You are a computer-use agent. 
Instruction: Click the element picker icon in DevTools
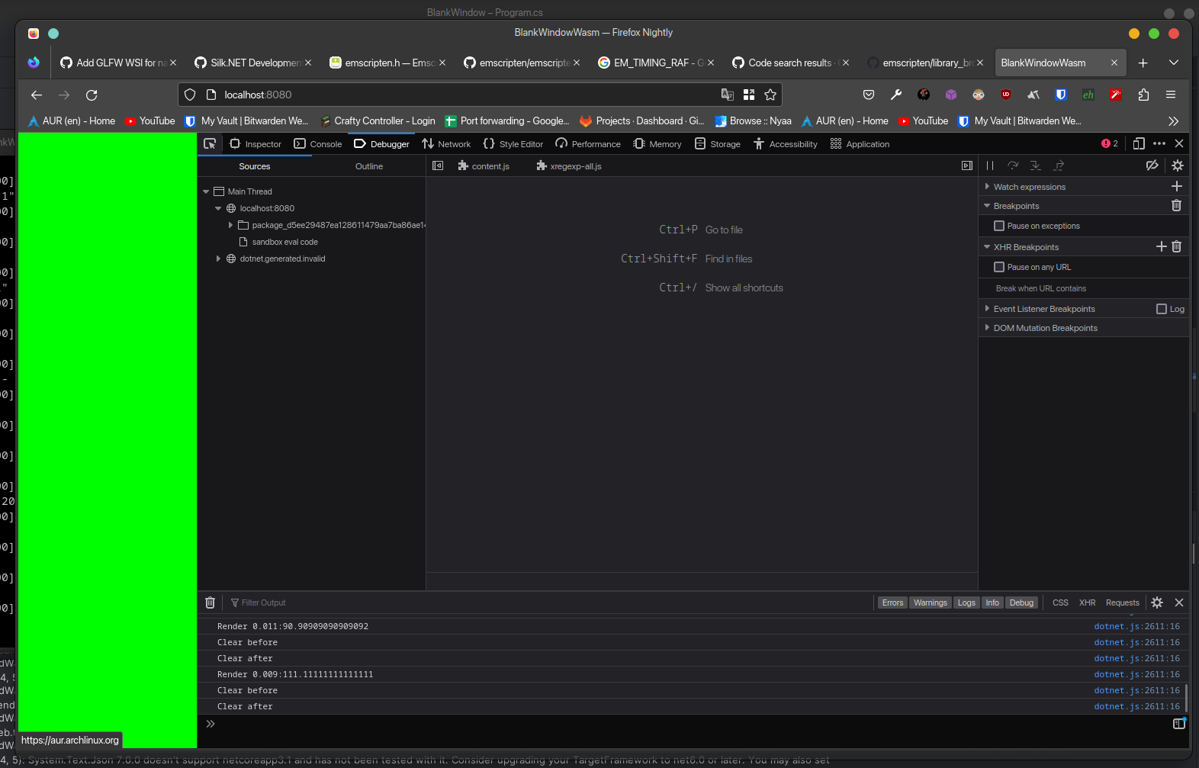pos(210,143)
